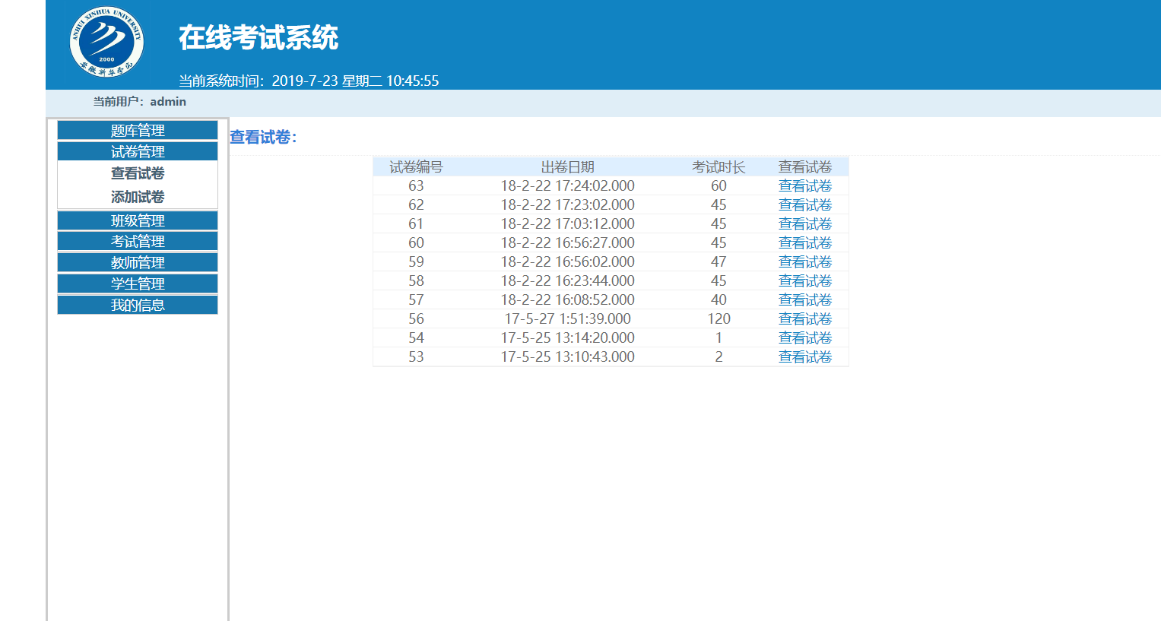This screenshot has width=1161, height=621.
Task: Open the 学生管理 menu
Action: click(138, 284)
